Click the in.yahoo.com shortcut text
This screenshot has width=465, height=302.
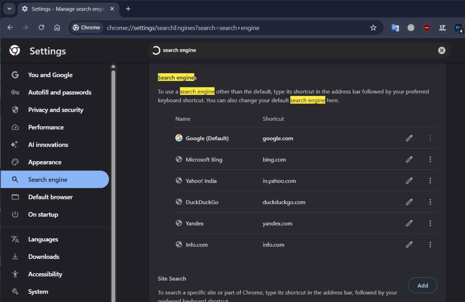coord(279,181)
